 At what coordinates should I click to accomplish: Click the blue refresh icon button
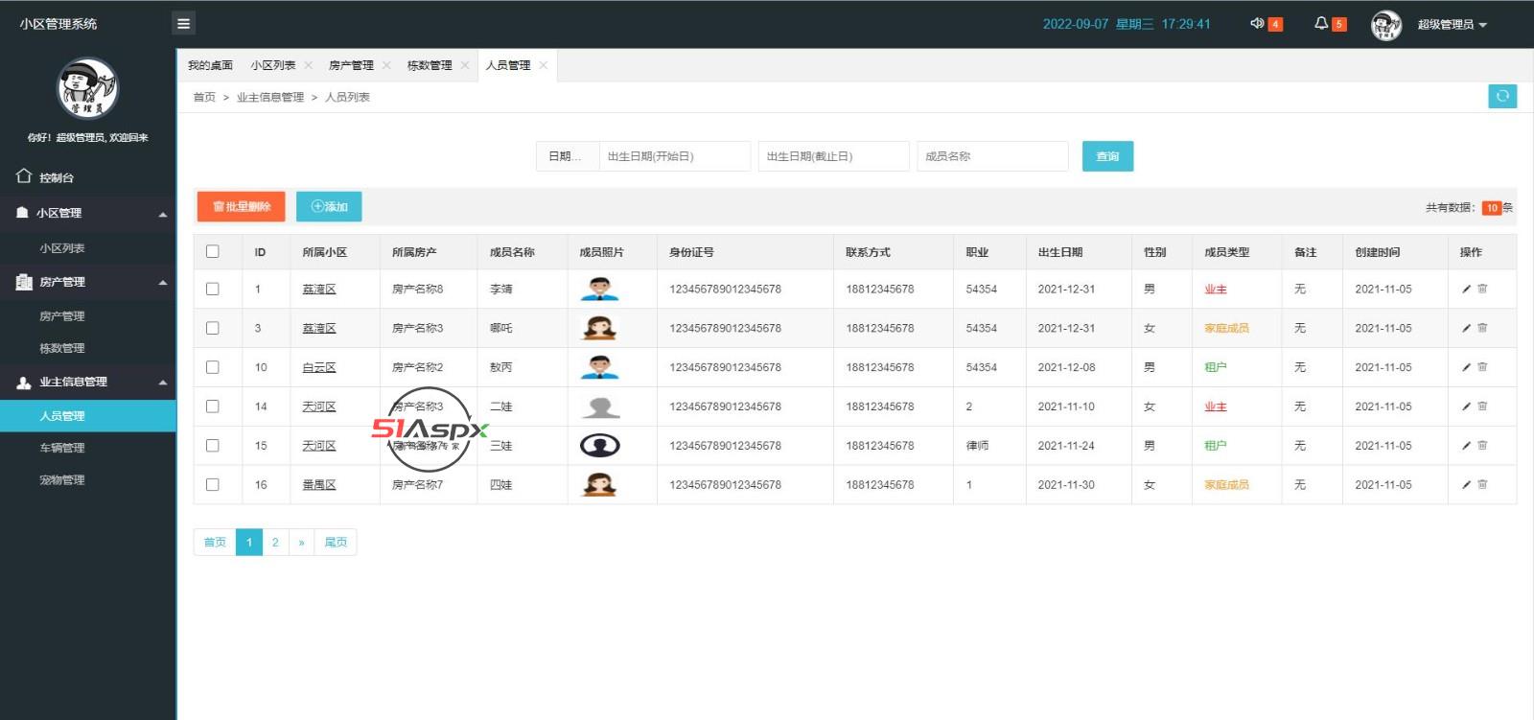coord(1502,96)
